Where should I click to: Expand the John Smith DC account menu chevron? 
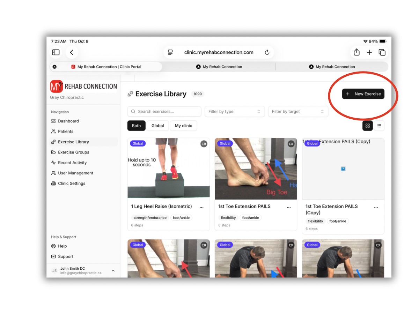pos(113,271)
